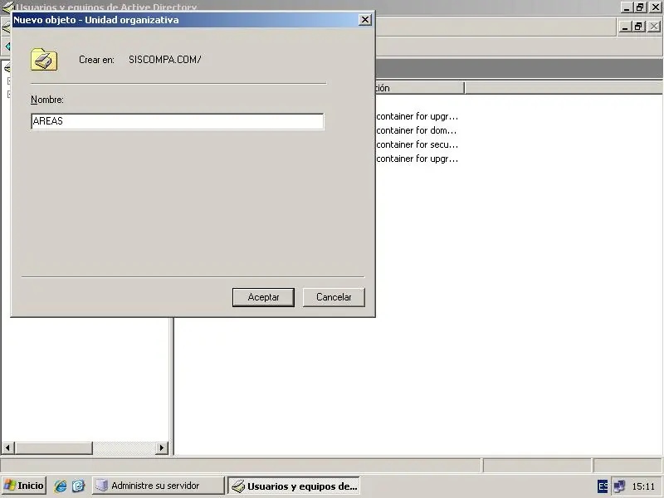The image size is (664, 498).
Task: Close the Nuevo objeto dialog
Action: (x=364, y=20)
